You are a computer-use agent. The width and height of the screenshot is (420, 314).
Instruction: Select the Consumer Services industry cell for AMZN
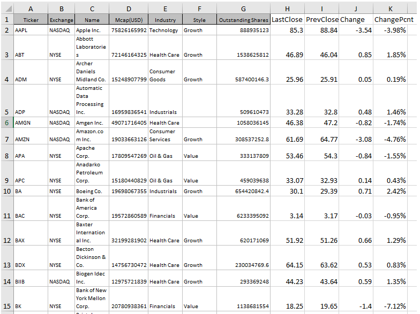click(165, 135)
